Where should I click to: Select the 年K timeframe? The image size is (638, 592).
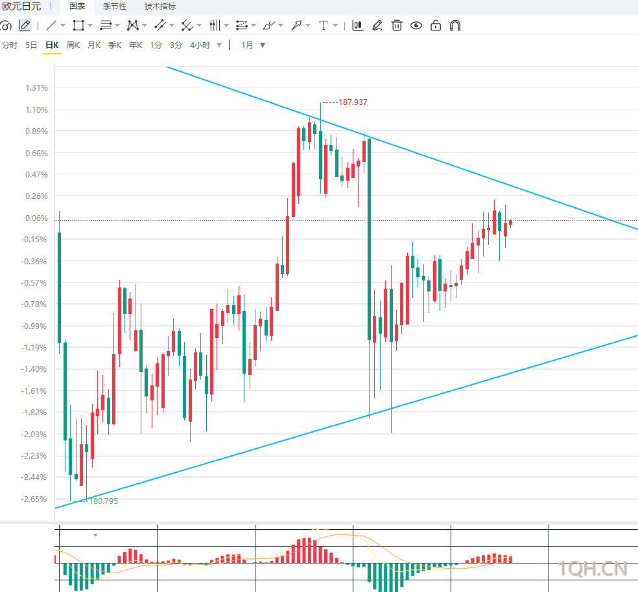[136, 45]
